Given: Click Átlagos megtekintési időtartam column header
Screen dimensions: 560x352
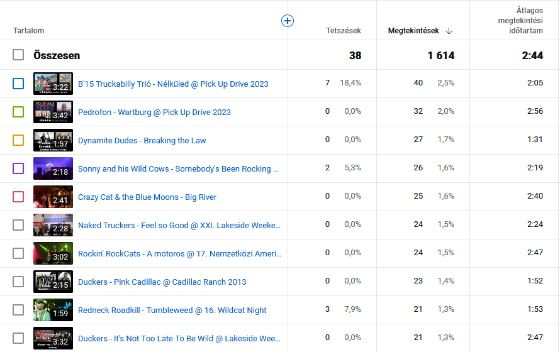Looking at the screenshot, I should pos(516,21).
